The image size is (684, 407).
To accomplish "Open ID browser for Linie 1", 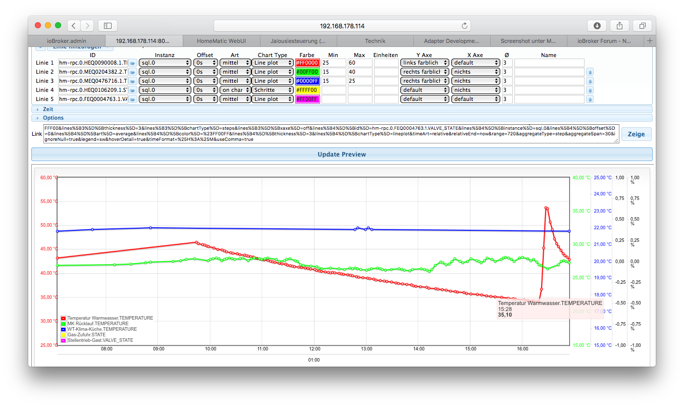I will [x=133, y=63].
